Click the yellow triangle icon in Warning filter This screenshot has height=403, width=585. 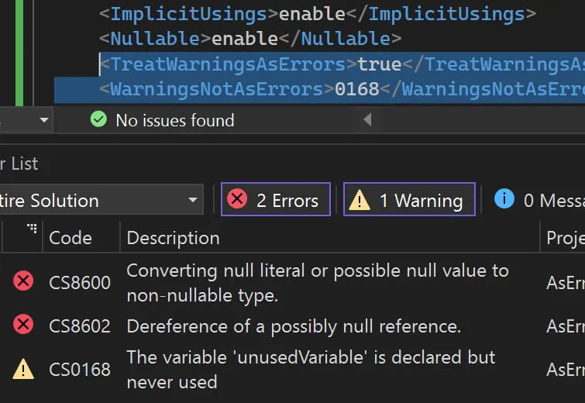point(360,200)
